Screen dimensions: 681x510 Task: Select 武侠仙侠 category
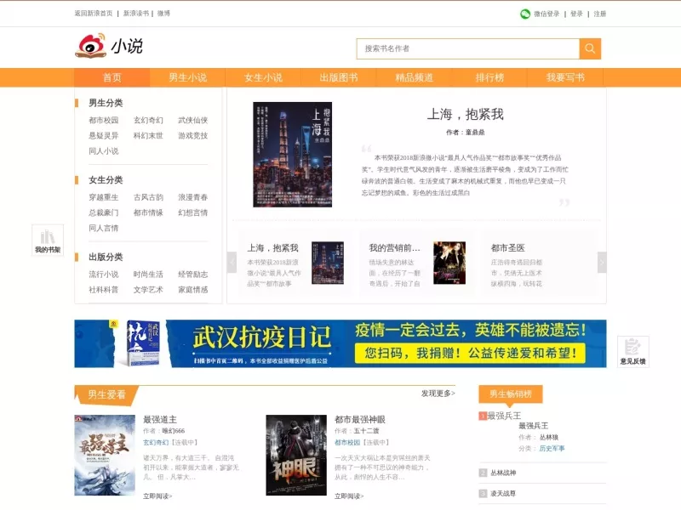193,120
